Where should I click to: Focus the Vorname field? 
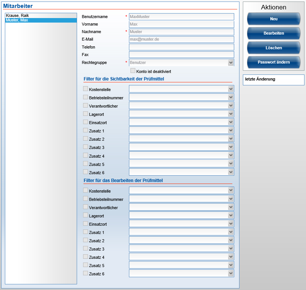[182, 24]
